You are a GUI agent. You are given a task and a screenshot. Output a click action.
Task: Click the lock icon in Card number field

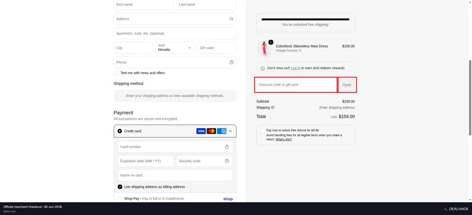click(x=227, y=147)
